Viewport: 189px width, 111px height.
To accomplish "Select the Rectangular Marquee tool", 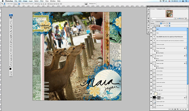I will (x=11, y=20).
